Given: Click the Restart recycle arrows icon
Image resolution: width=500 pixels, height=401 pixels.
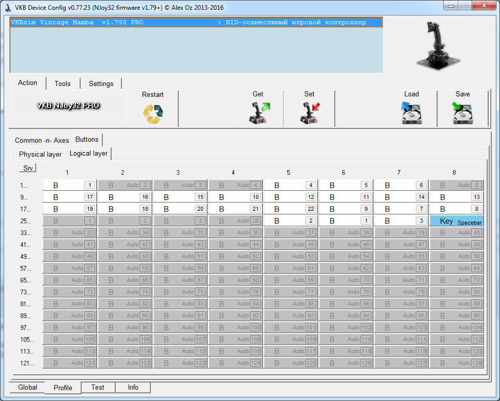Looking at the screenshot, I should 153,113.
